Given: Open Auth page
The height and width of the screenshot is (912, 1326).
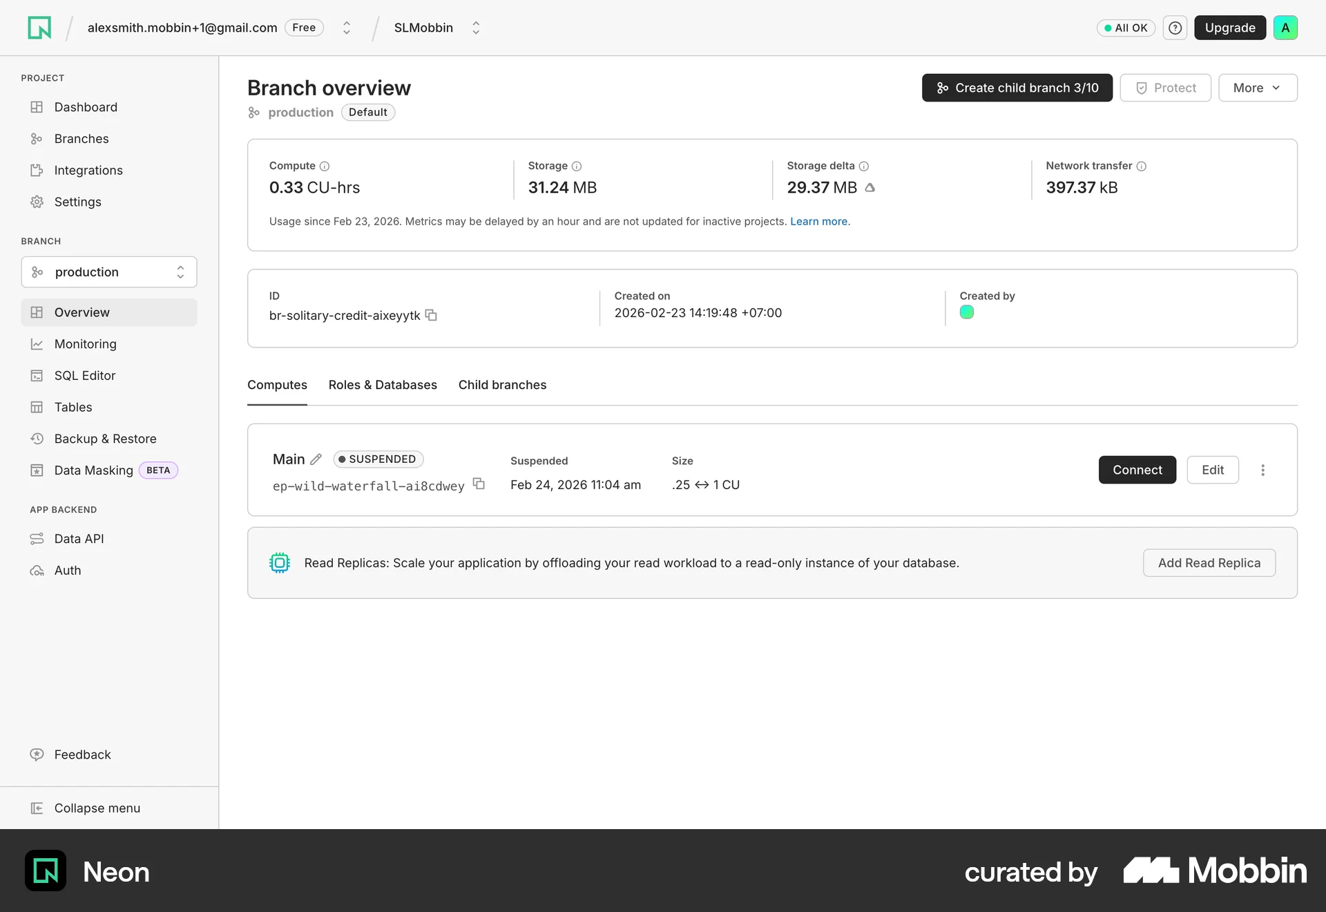Looking at the screenshot, I should (x=109, y=571).
